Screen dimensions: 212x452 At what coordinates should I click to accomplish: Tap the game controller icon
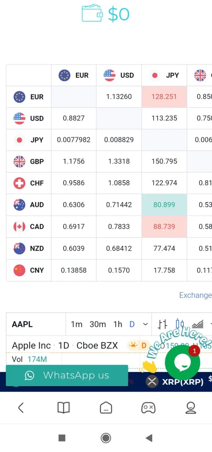[148, 408]
